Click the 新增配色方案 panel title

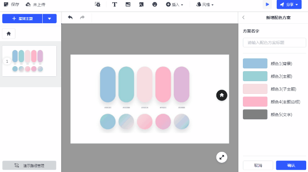(x=278, y=18)
